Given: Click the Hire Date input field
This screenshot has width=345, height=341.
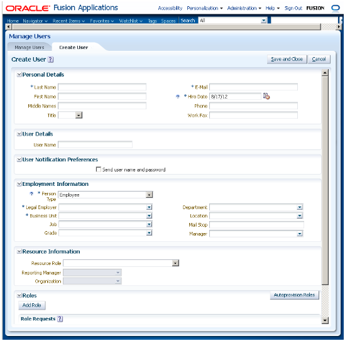Looking at the screenshot, I should [235, 97].
